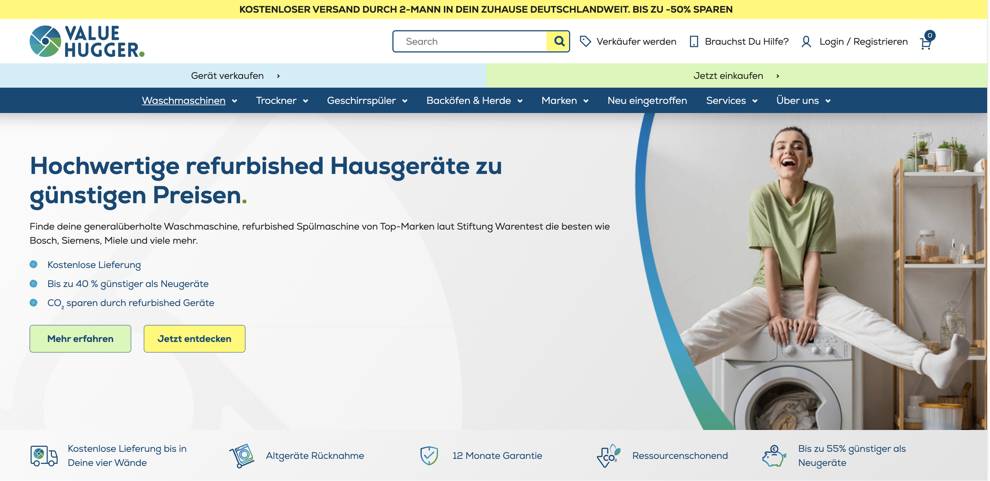Click the cart item count badge
This screenshot has width=990, height=481.
tap(930, 35)
